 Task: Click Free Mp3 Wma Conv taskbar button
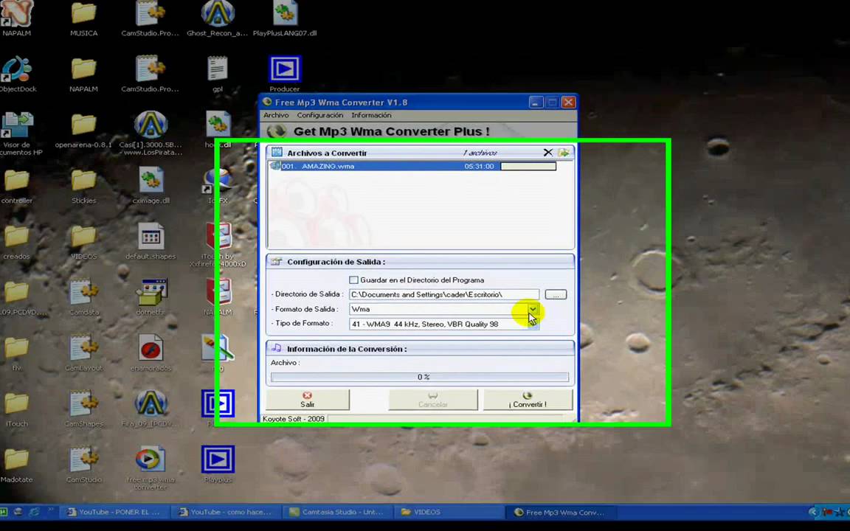click(562, 512)
